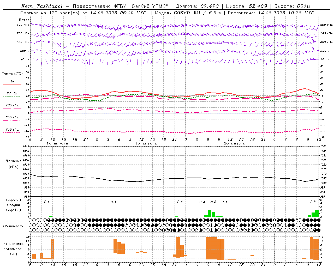Click the latitude value 52.489
The height and width of the screenshot is (267, 334).
258,6
